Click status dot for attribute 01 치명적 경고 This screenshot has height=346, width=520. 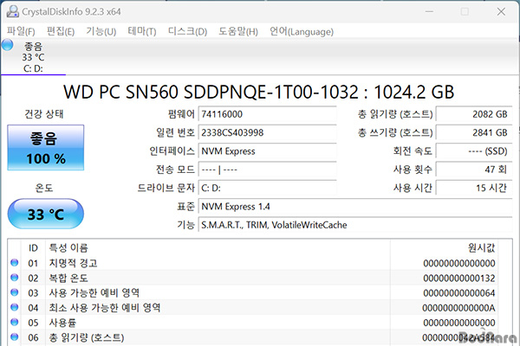click(14, 263)
